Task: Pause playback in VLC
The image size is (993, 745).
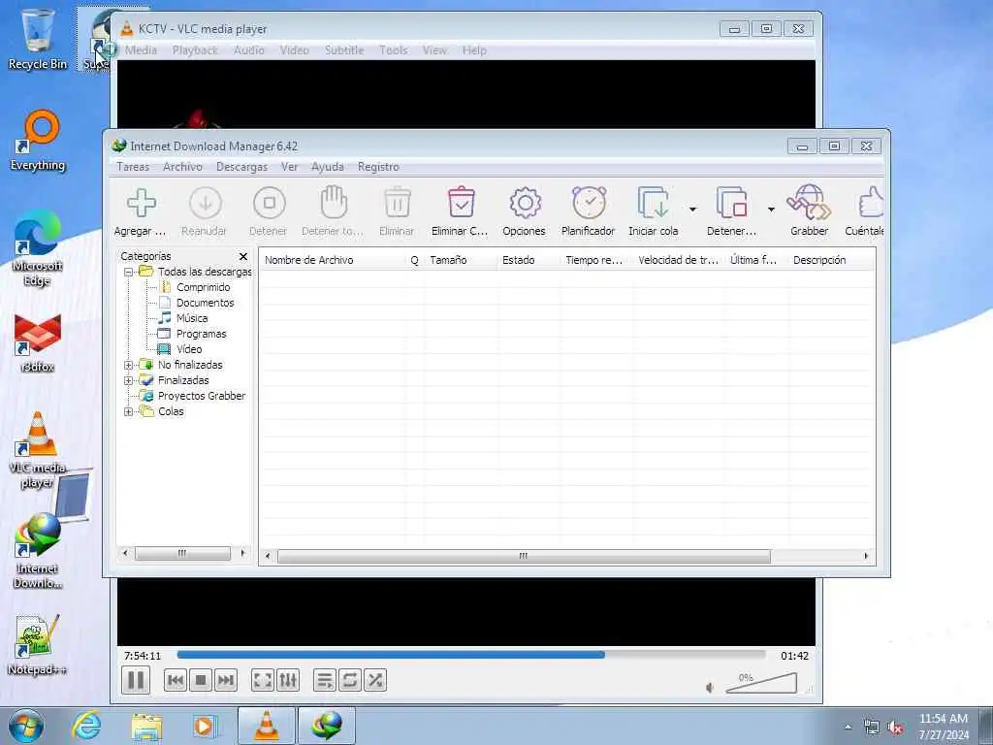Action: click(136, 680)
